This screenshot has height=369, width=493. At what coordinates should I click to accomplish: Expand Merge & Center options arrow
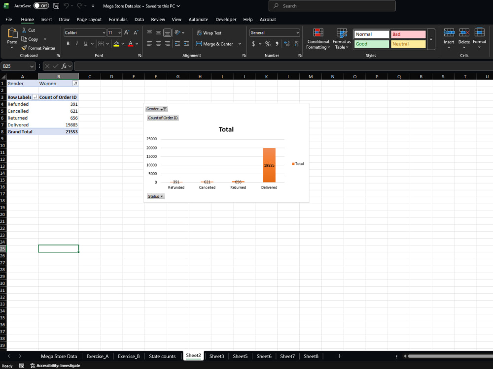click(x=240, y=44)
